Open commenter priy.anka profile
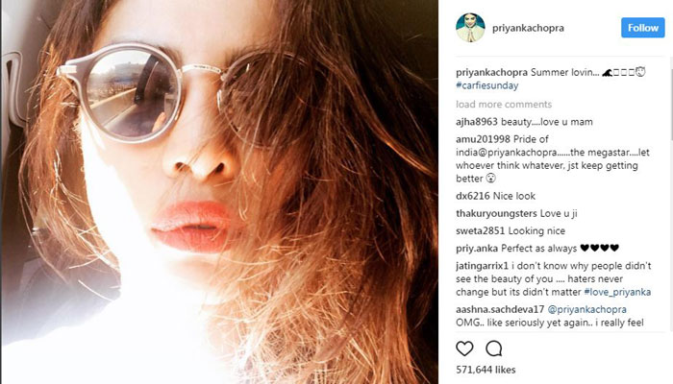 point(477,248)
